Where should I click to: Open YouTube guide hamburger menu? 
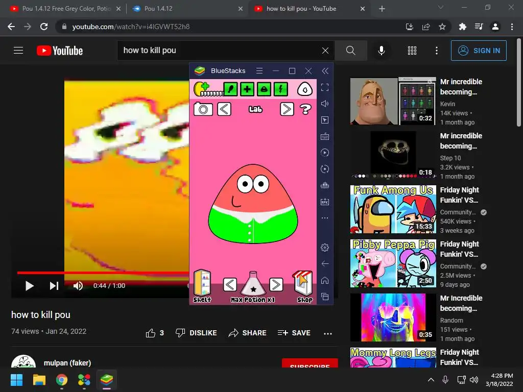pos(18,51)
